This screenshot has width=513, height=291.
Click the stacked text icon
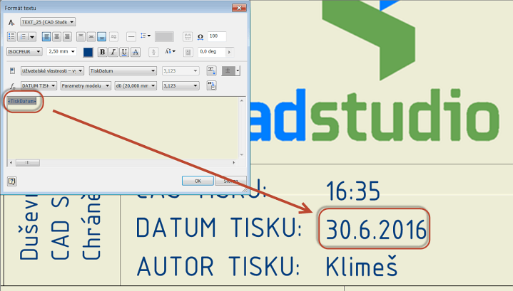[x=153, y=52]
